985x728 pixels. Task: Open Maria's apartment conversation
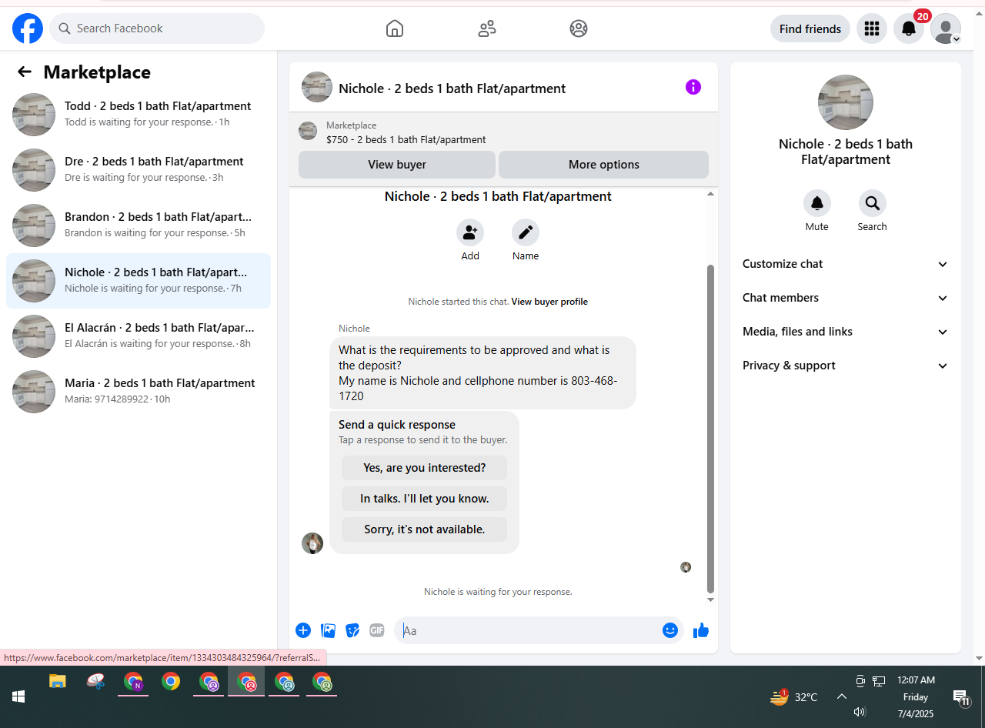point(139,392)
